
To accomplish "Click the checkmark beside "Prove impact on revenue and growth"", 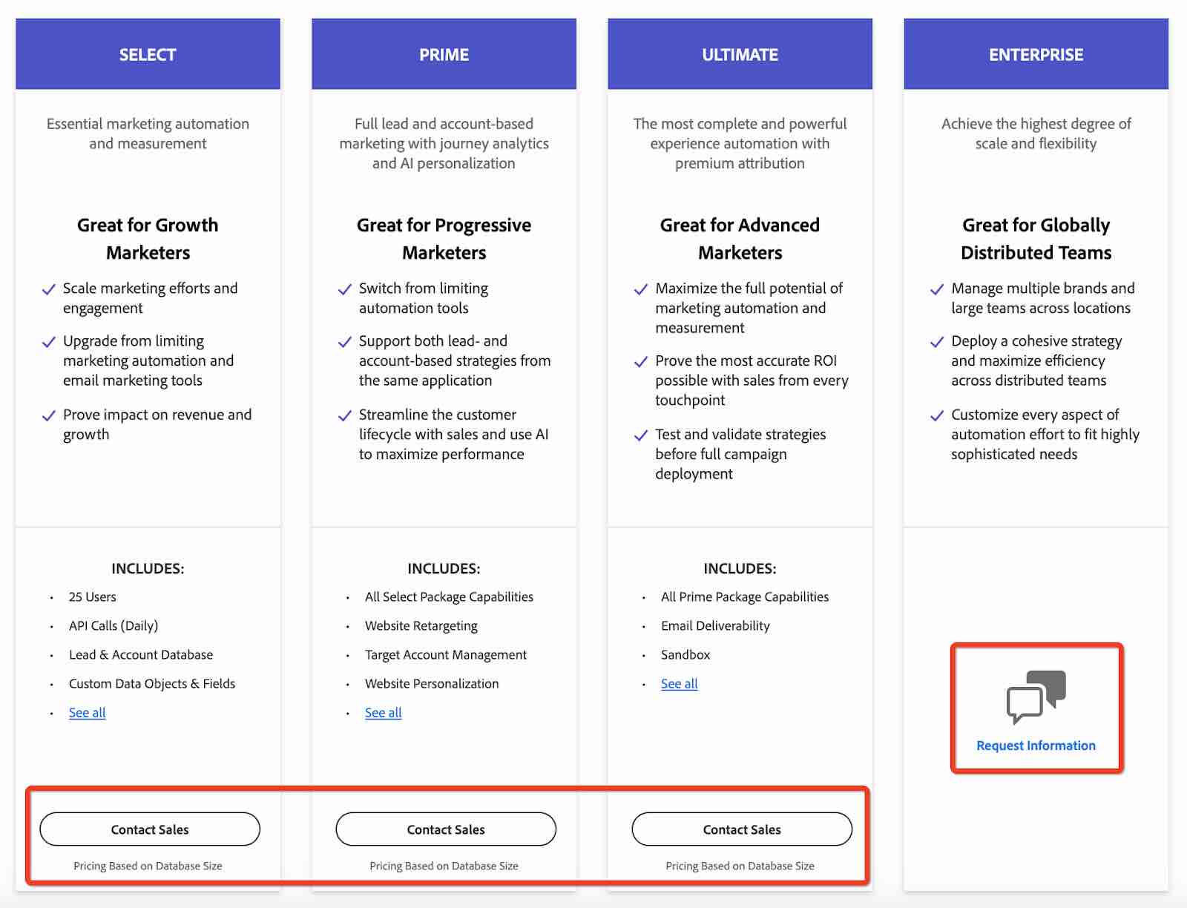I will [49, 415].
